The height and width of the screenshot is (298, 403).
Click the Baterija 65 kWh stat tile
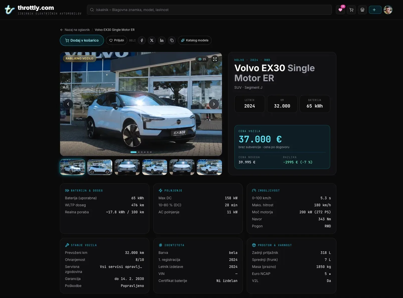[x=315, y=104]
